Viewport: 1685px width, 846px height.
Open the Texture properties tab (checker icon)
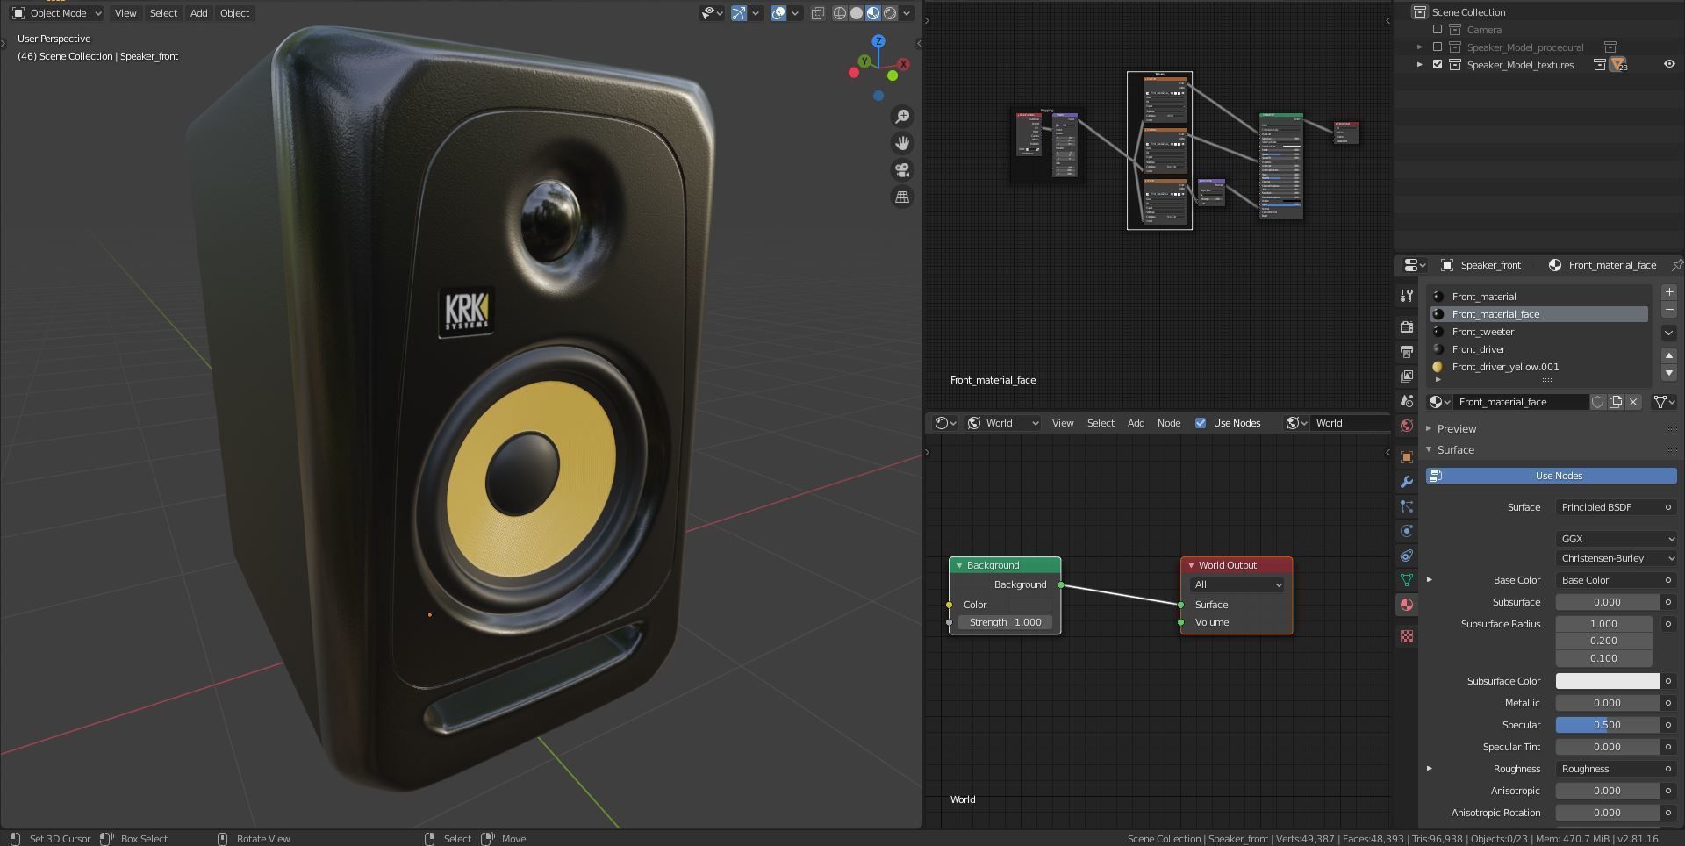point(1407,636)
